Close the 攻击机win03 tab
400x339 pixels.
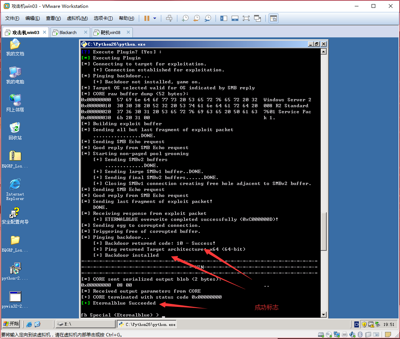click(x=45, y=32)
